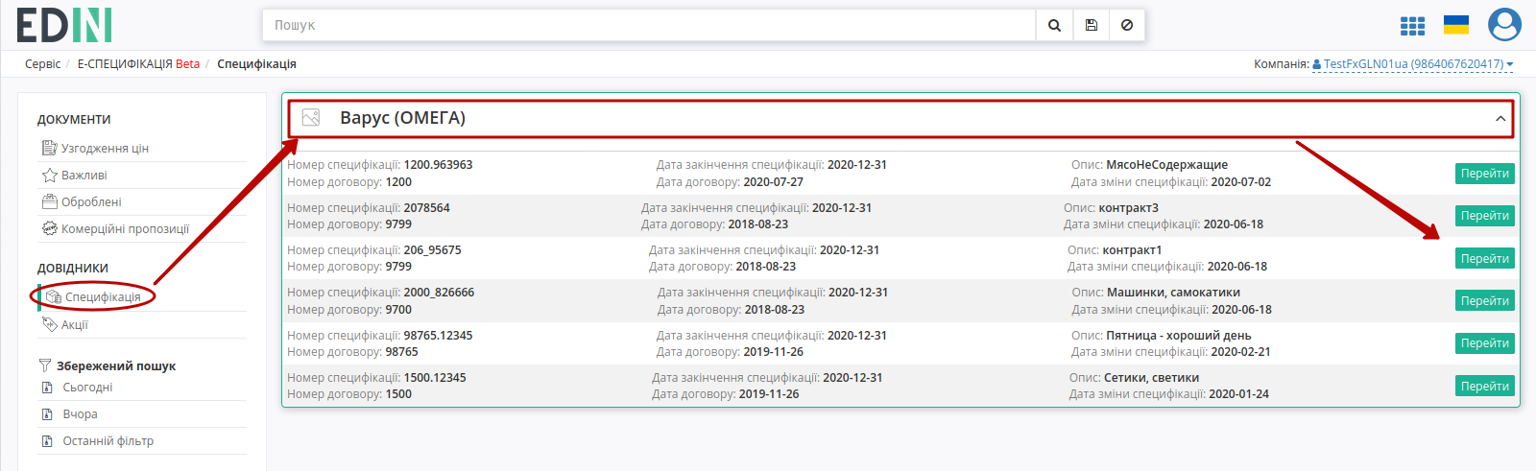Click specification change date 2020-01-24

click(x=1238, y=394)
